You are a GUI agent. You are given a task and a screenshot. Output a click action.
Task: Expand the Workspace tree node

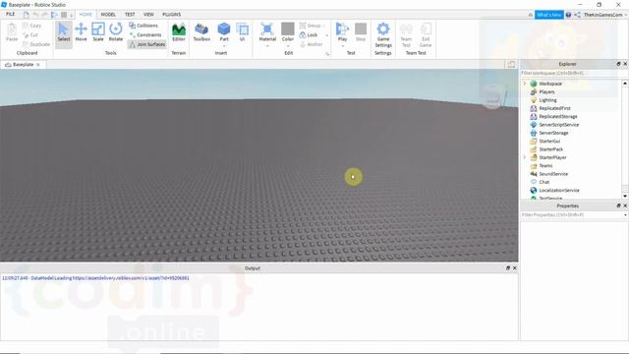point(524,84)
